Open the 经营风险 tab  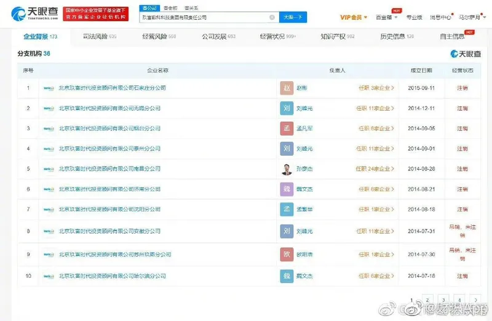[x=159, y=37]
